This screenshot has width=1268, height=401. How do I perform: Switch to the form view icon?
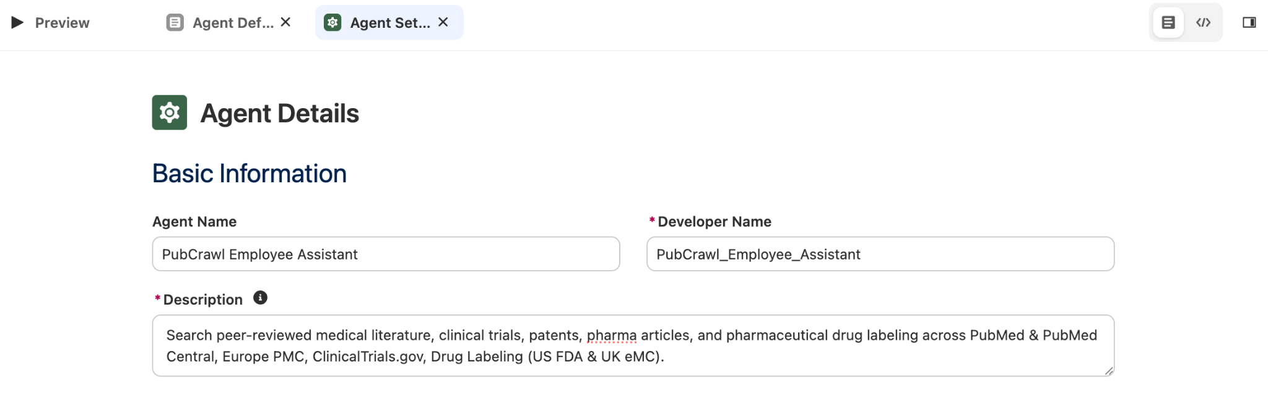1168,23
